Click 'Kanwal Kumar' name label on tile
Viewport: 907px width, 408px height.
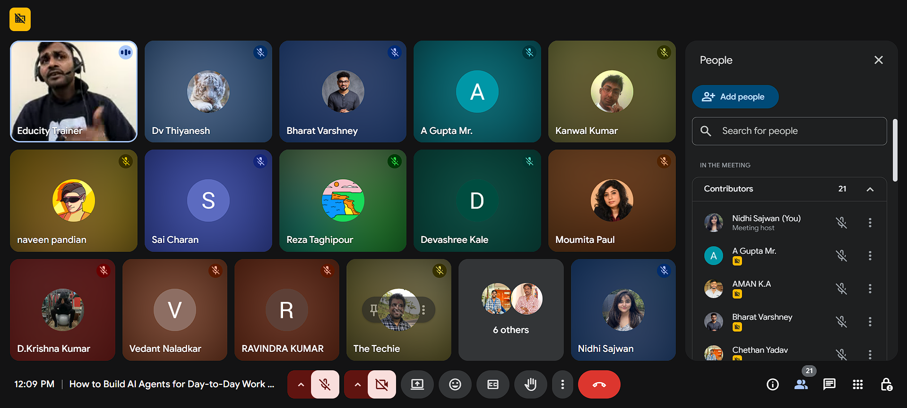[587, 131]
